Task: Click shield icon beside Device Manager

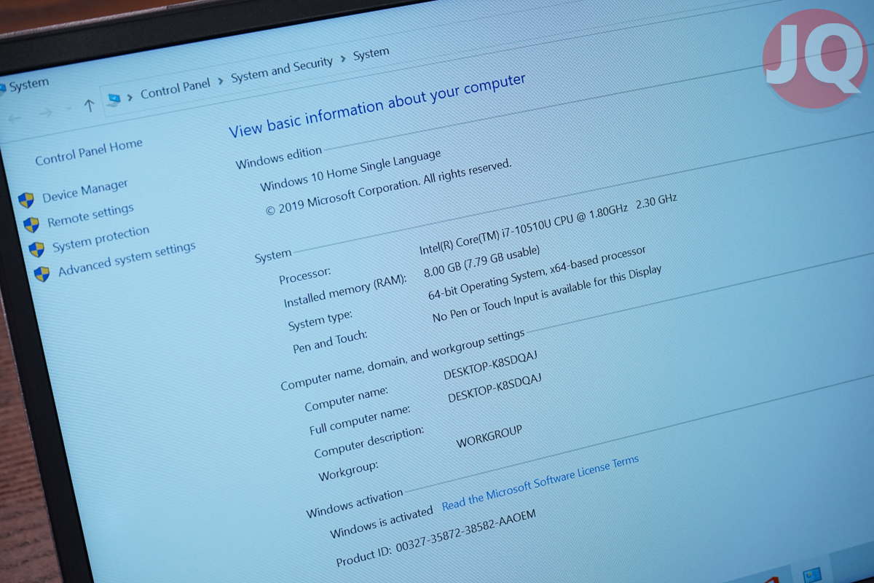Action: coord(26,200)
